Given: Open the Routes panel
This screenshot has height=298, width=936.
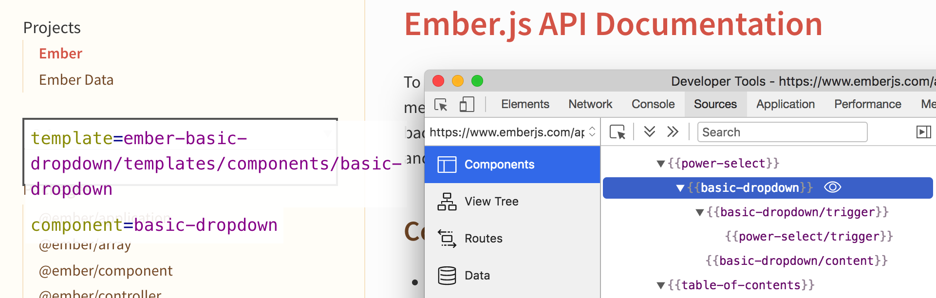Looking at the screenshot, I should [x=483, y=239].
